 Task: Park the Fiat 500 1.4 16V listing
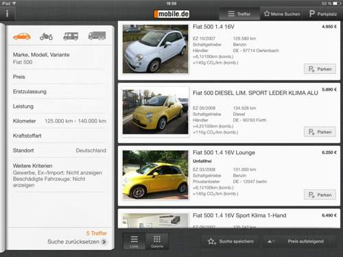(320, 69)
